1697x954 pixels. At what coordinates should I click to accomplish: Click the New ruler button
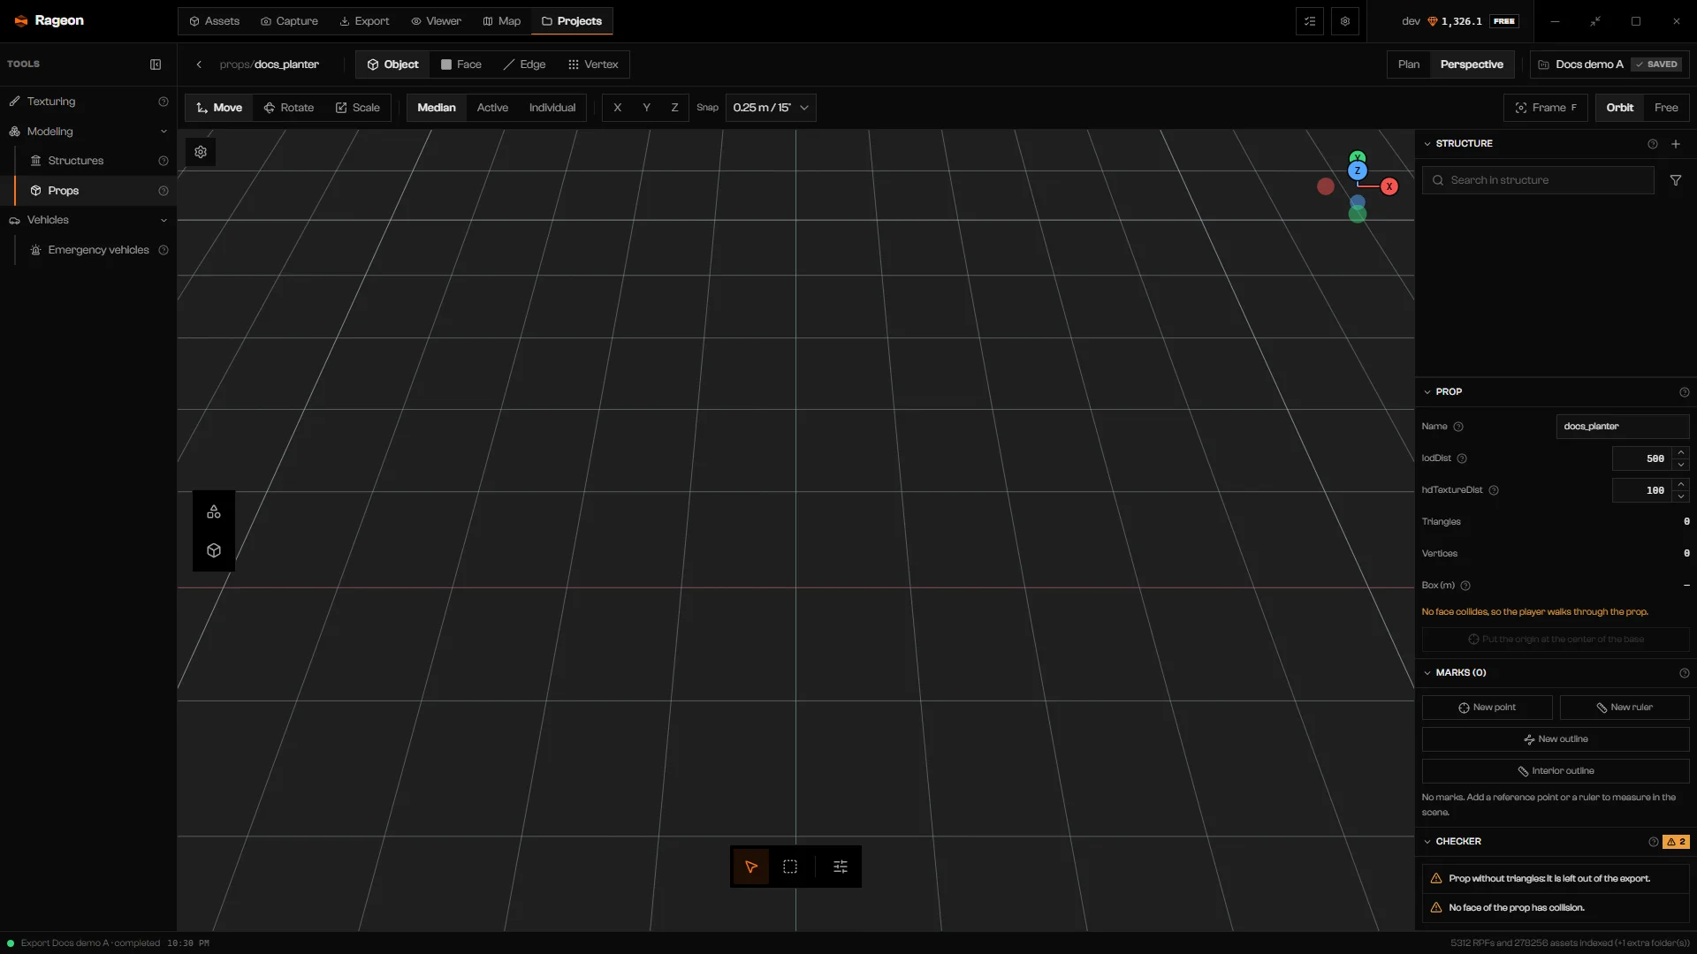(x=1625, y=708)
